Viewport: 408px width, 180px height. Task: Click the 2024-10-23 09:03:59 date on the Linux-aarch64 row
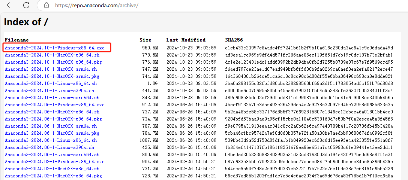coord(191,98)
